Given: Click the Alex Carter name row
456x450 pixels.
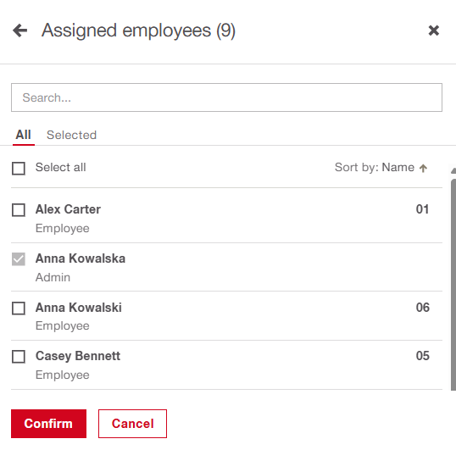Looking at the screenshot, I should pyautogui.click(x=226, y=215).
